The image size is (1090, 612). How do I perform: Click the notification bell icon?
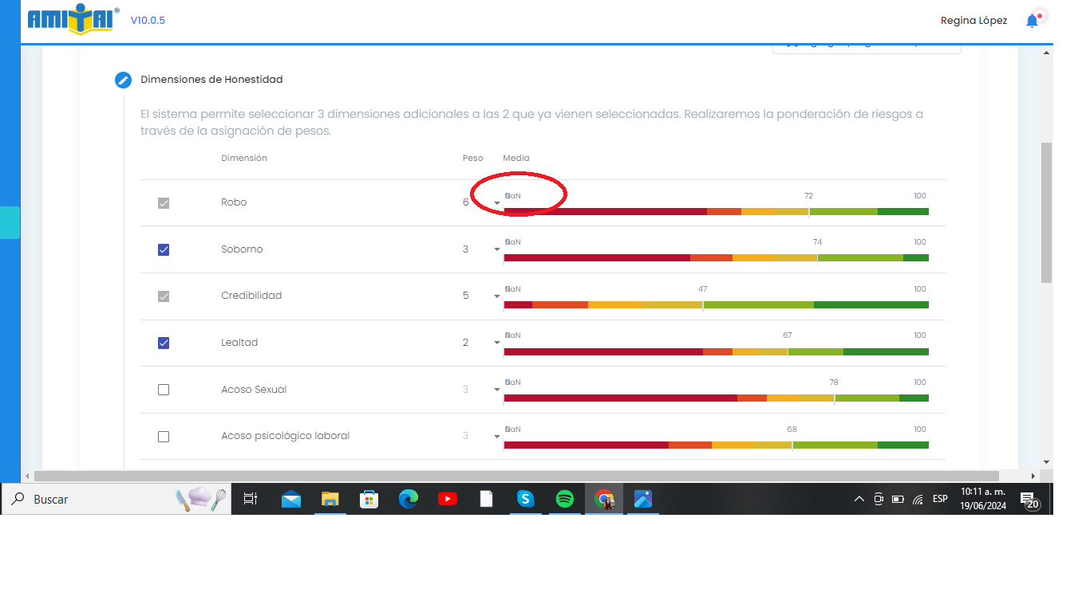coord(1033,21)
